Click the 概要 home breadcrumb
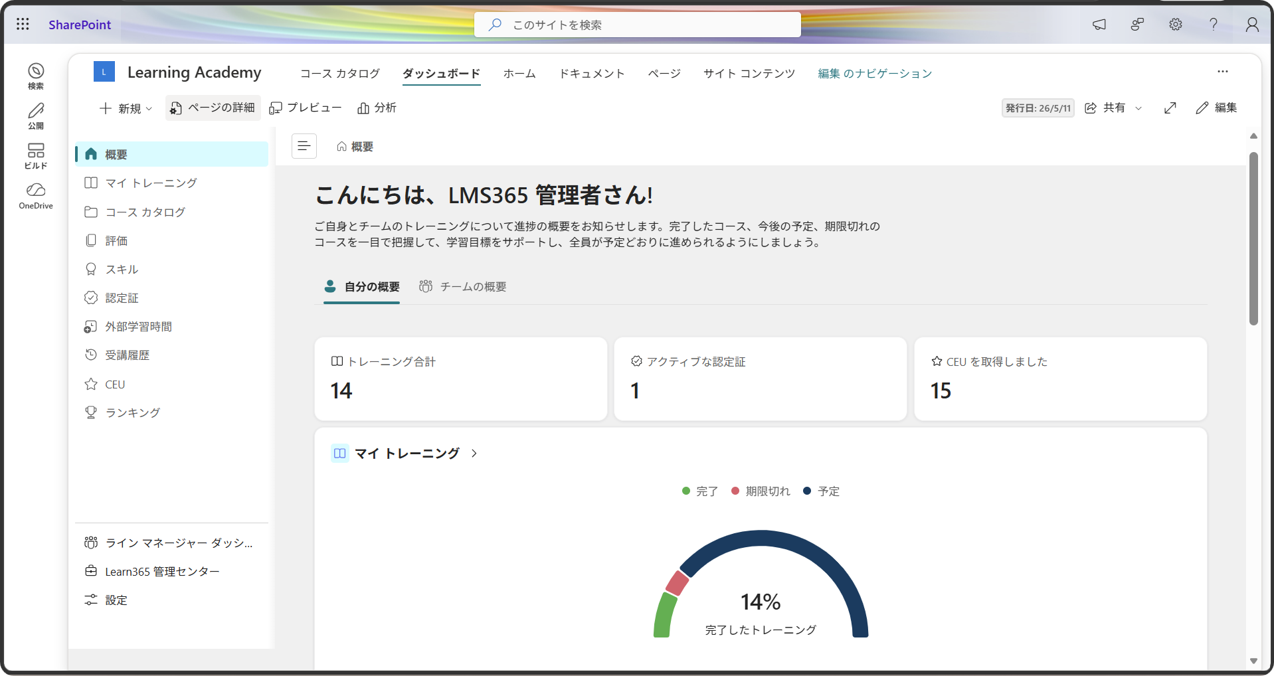This screenshot has height=676, width=1274. point(355,147)
